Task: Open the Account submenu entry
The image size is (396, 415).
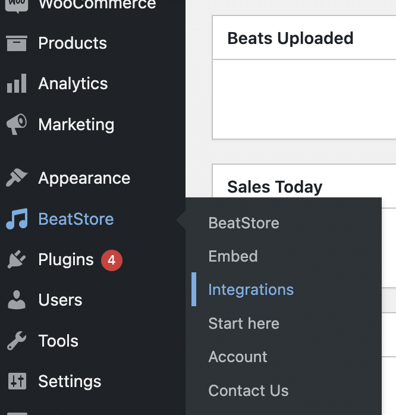Action: pos(238,357)
